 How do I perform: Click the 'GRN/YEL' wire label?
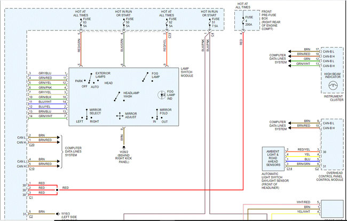coord(45,83)
